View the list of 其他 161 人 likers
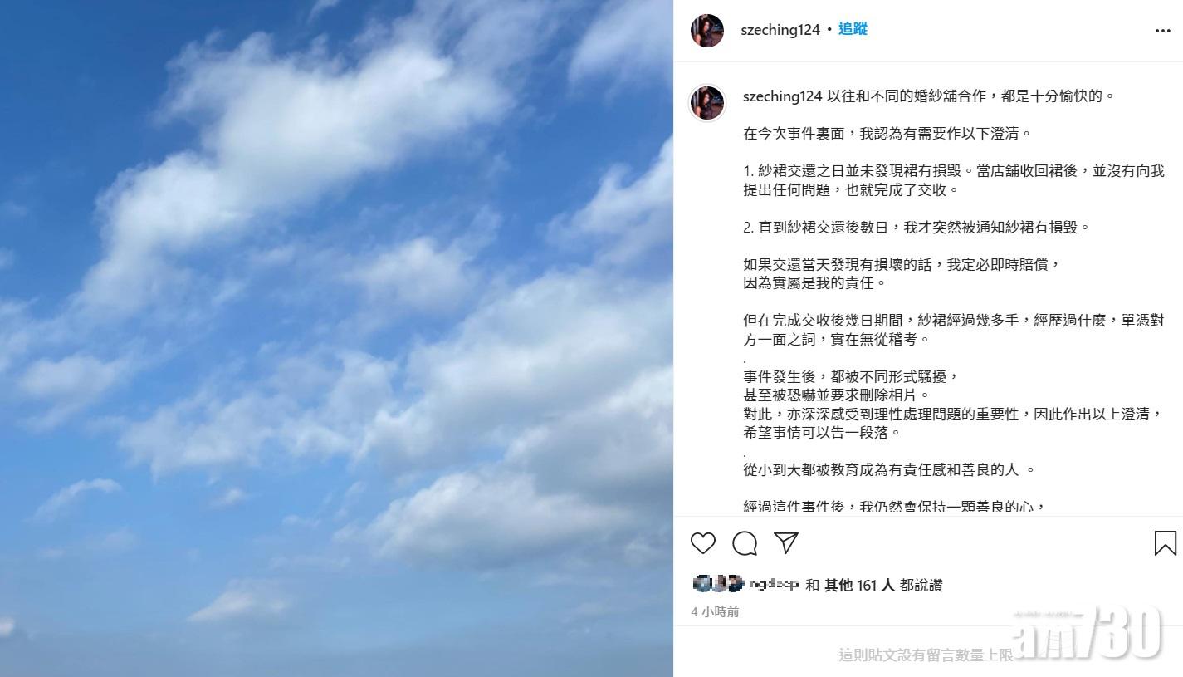 (x=859, y=585)
